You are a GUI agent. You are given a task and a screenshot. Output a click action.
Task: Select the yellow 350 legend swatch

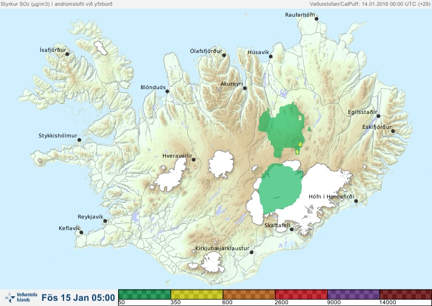(197, 294)
